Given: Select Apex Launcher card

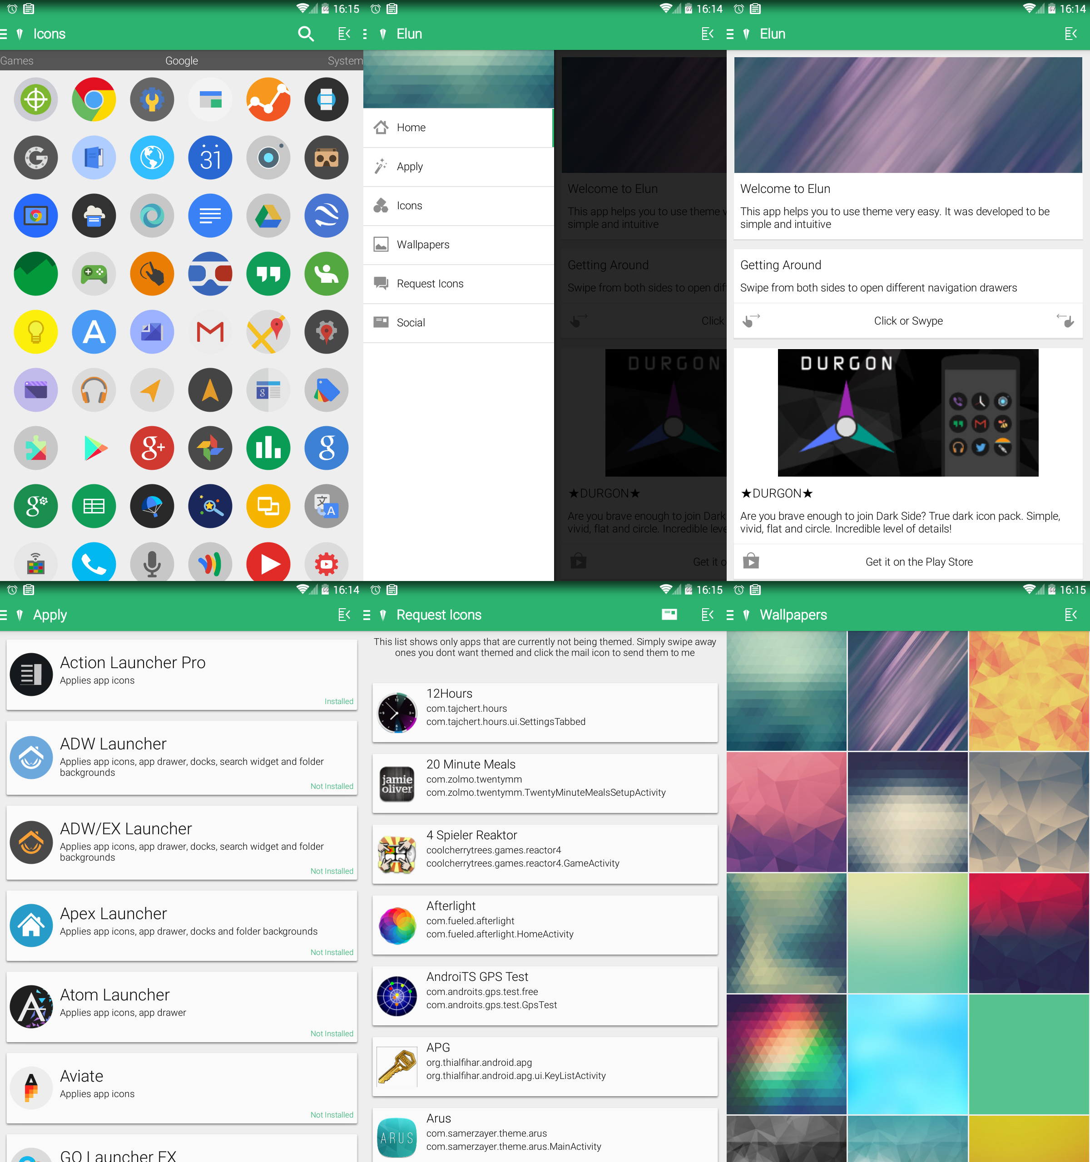Looking at the screenshot, I should click(181, 925).
